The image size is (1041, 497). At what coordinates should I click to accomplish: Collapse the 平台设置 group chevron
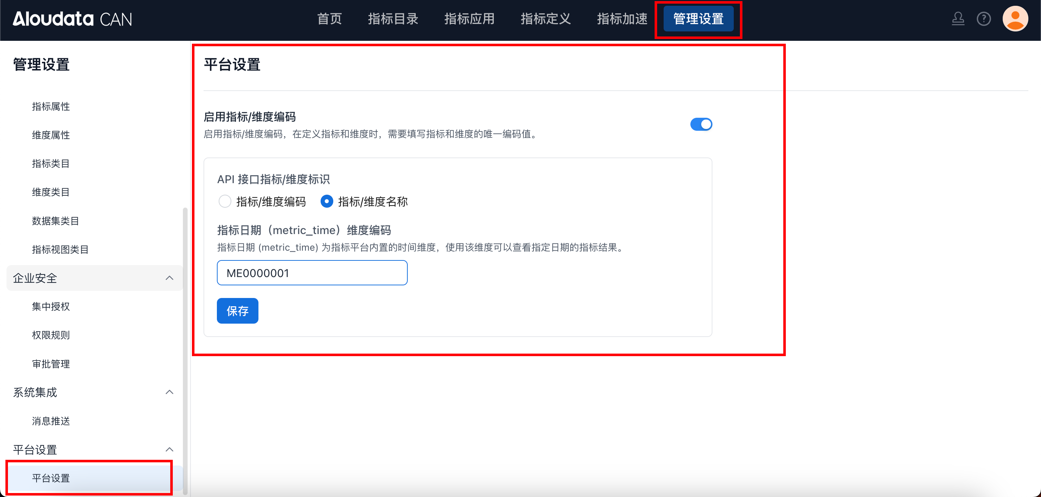coord(169,449)
